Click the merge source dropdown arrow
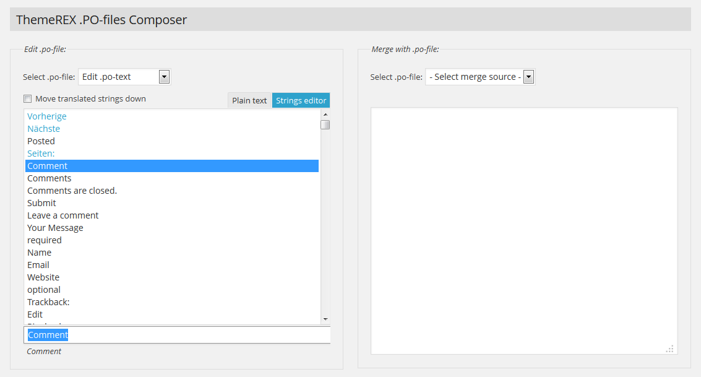 [x=528, y=76]
